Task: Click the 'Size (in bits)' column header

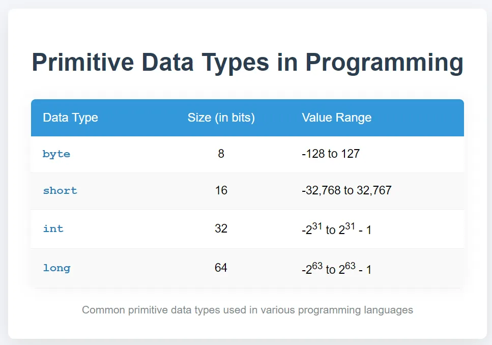Action: click(221, 118)
